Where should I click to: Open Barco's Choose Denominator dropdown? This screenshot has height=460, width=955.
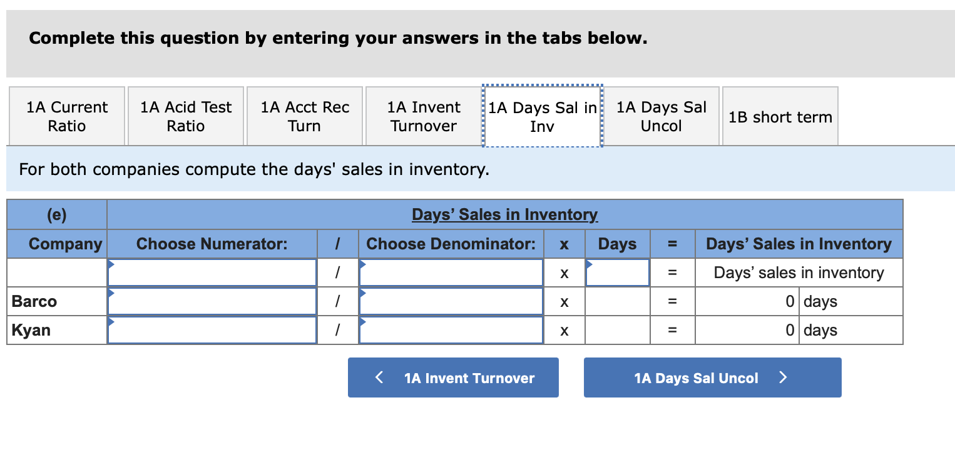[450, 301]
